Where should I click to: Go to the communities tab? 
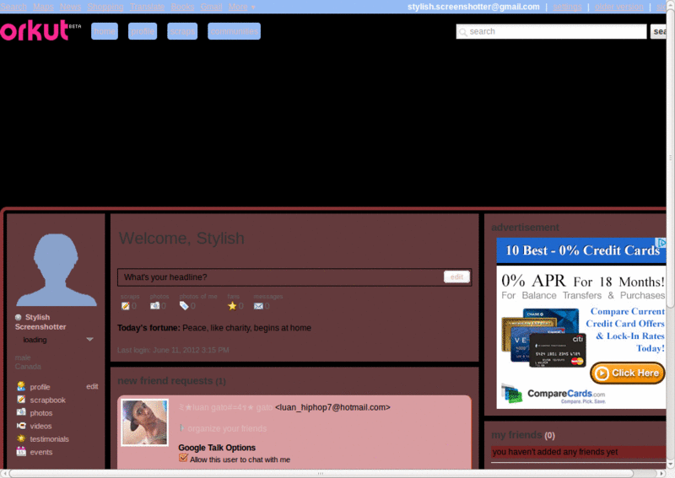pos(235,31)
